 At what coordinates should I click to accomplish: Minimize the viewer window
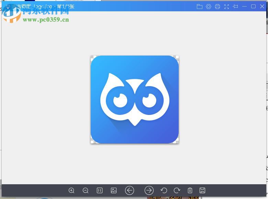[244, 6]
